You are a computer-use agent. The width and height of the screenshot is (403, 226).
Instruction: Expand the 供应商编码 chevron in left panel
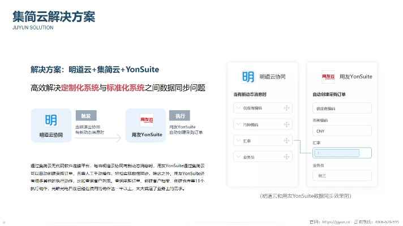(238, 108)
